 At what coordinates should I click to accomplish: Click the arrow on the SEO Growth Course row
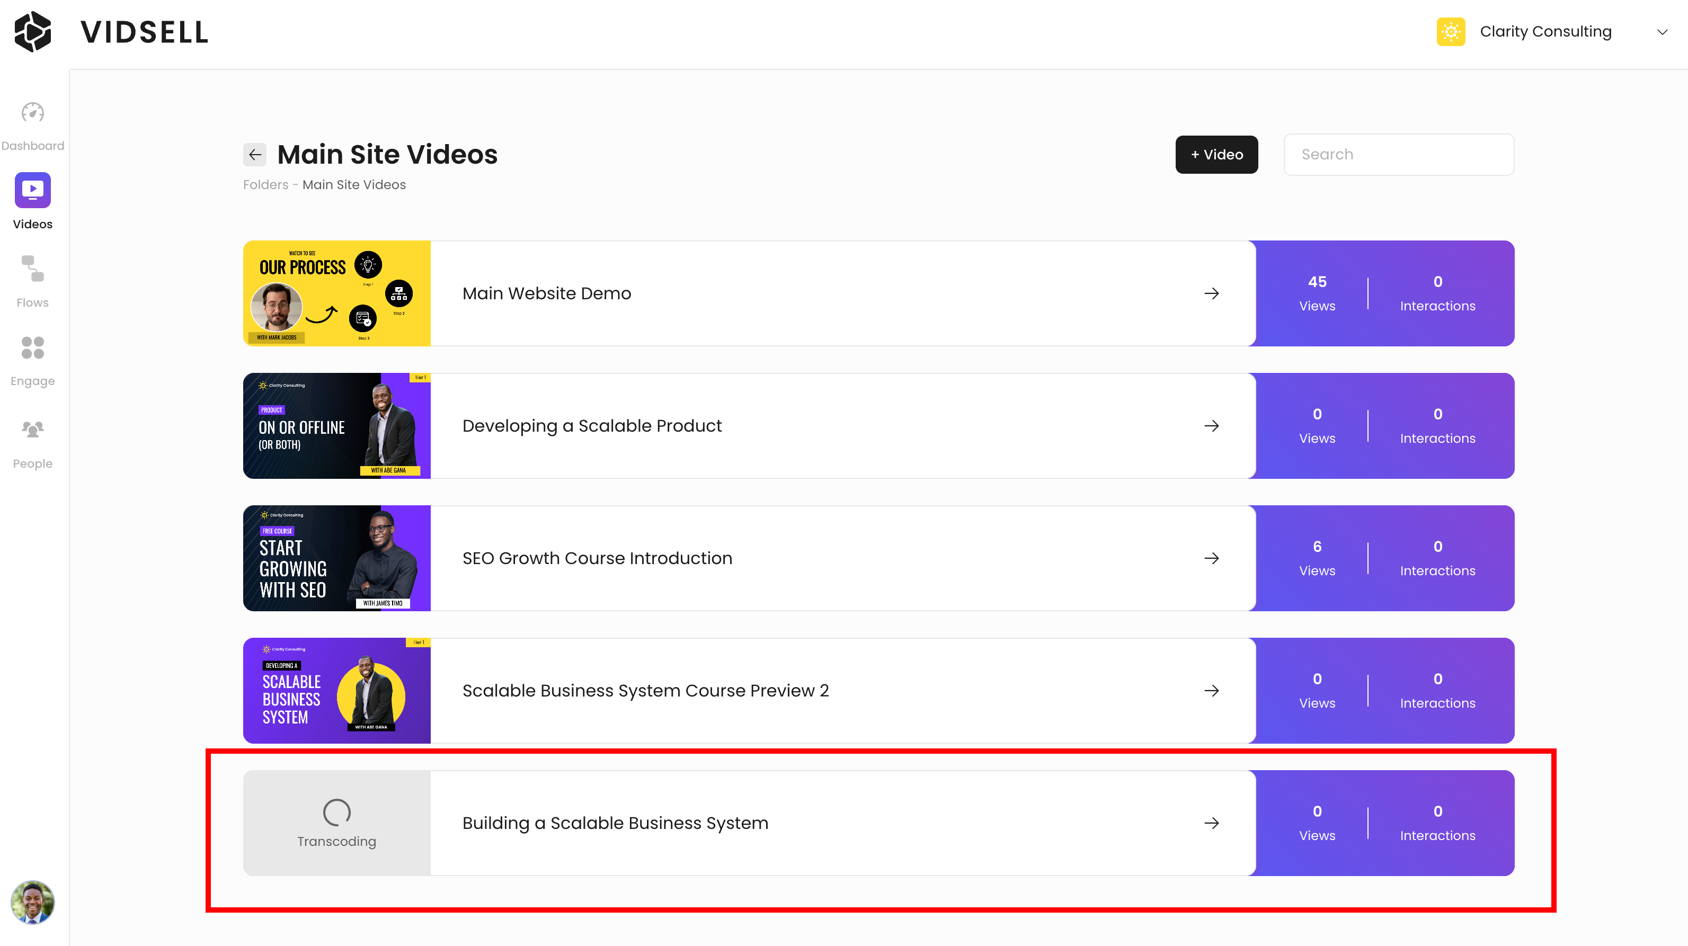point(1211,558)
